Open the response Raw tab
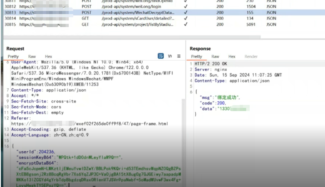Screen dimensions: 325x187 pyautogui.click(x=215, y=56)
